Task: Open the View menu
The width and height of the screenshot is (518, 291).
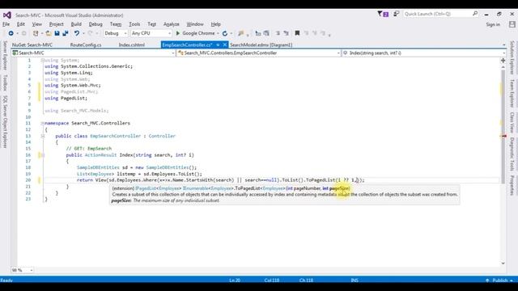Action: click(x=37, y=24)
